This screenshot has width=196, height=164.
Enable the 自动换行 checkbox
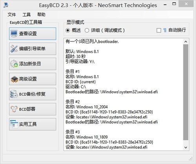tap(159, 31)
